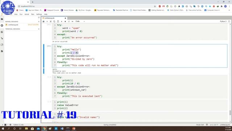Open the Catapult Console bookmark
This screenshot has height=131, width=232.
point(51,10)
